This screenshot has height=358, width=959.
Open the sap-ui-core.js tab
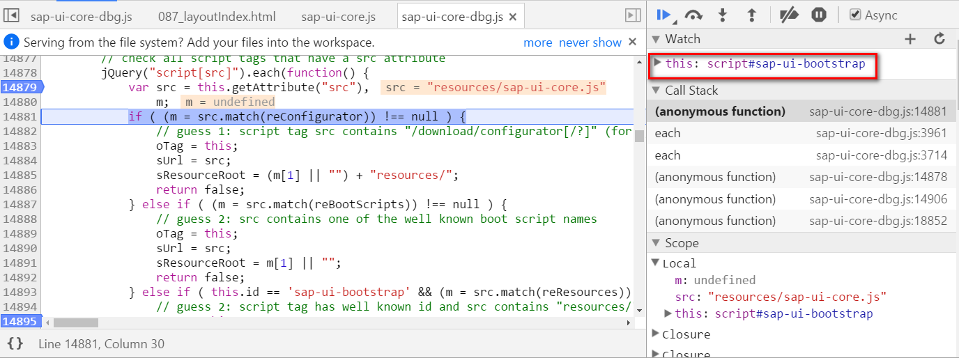click(339, 16)
